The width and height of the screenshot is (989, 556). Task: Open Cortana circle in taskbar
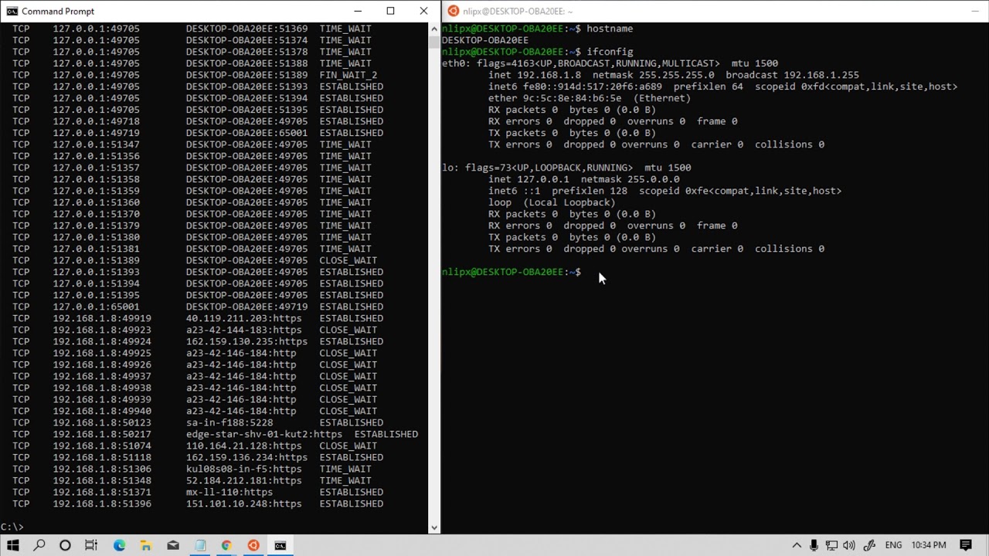pos(65,545)
